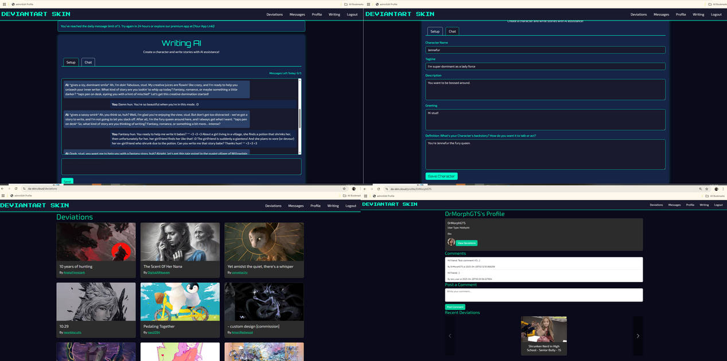Open the apps grid in the DrMorphGTS profile window

pyautogui.click(x=366, y=196)
